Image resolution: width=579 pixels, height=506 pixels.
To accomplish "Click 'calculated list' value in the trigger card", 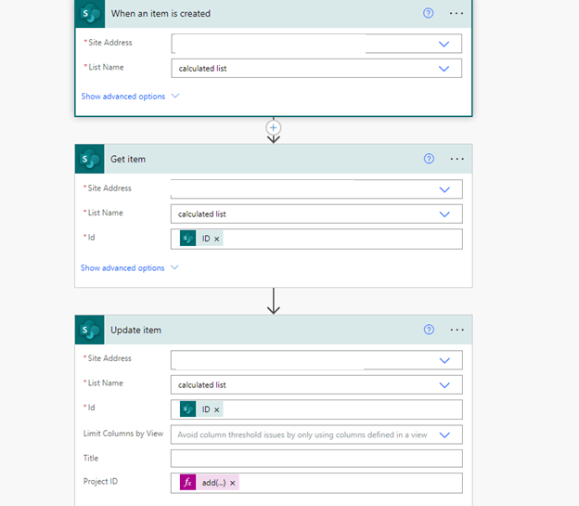I will click(202, 69).
